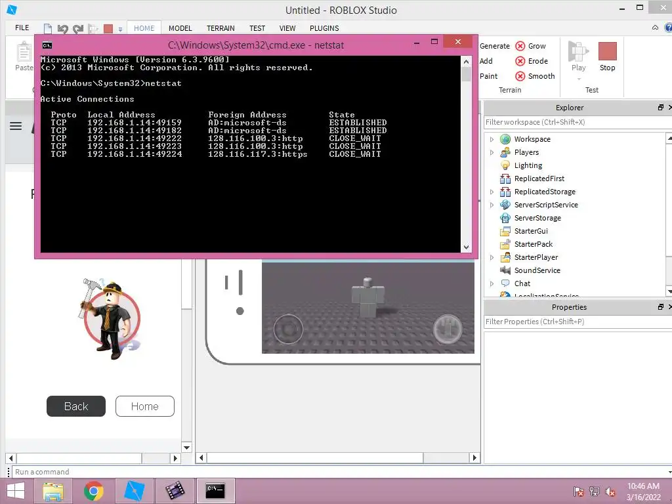Click the Back button in tutorial panel
This screenshot has width=672, height=504.
tap(76, 406)
